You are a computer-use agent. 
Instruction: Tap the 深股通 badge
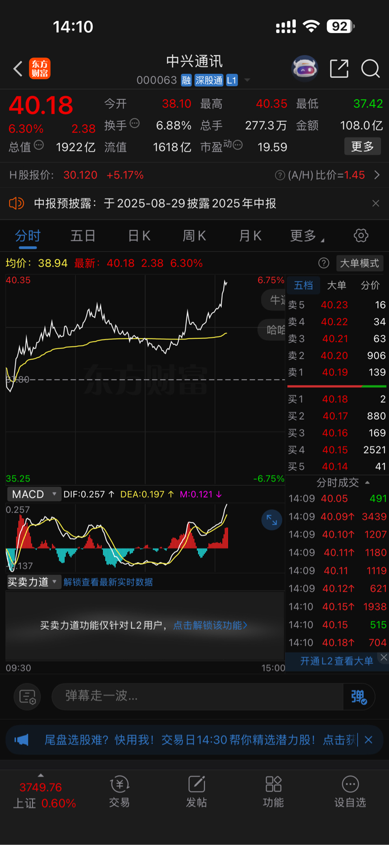(209, 80)
